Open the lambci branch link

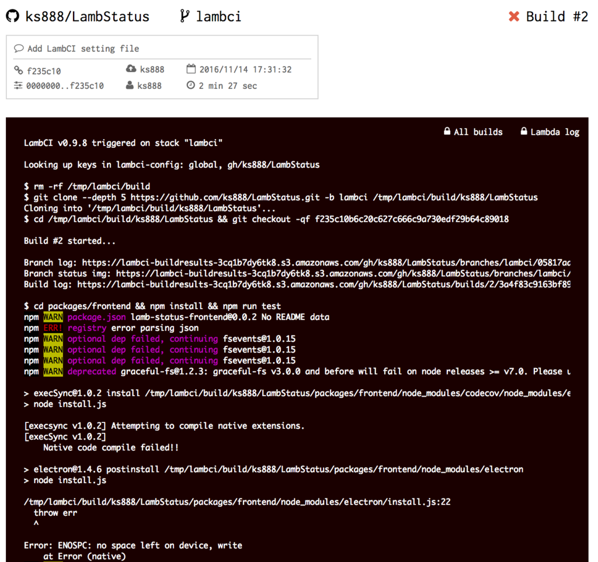[x=218, y=17]
